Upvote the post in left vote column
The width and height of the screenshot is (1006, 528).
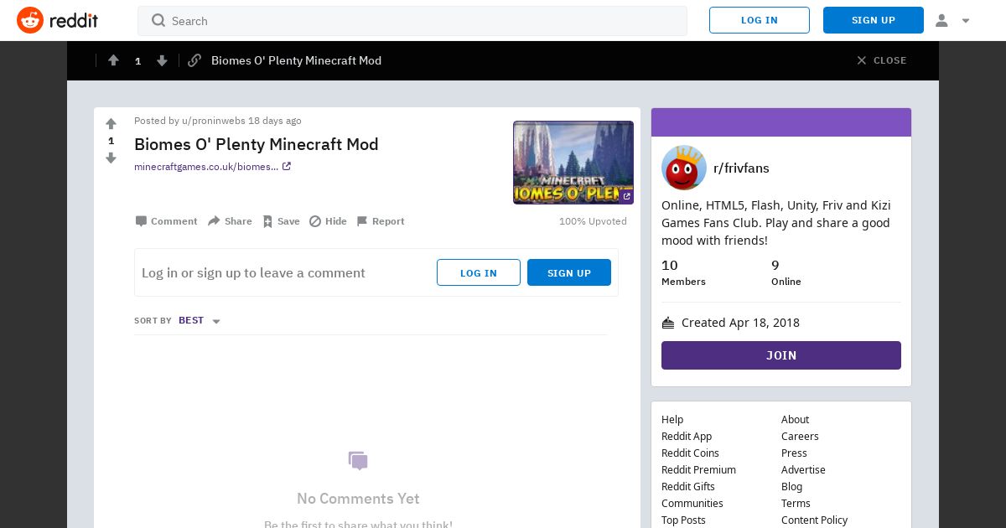[111, 124]
